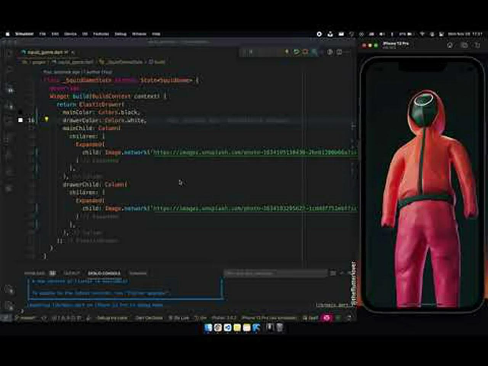This screenshot has height=366, width=488.
Task: Click inside the debug console filter field
Action: pyautogui.click(x=274, y=273)
